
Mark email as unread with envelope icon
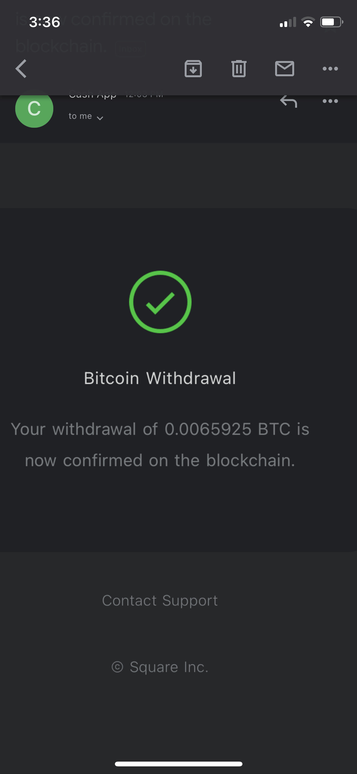[285, 69]
